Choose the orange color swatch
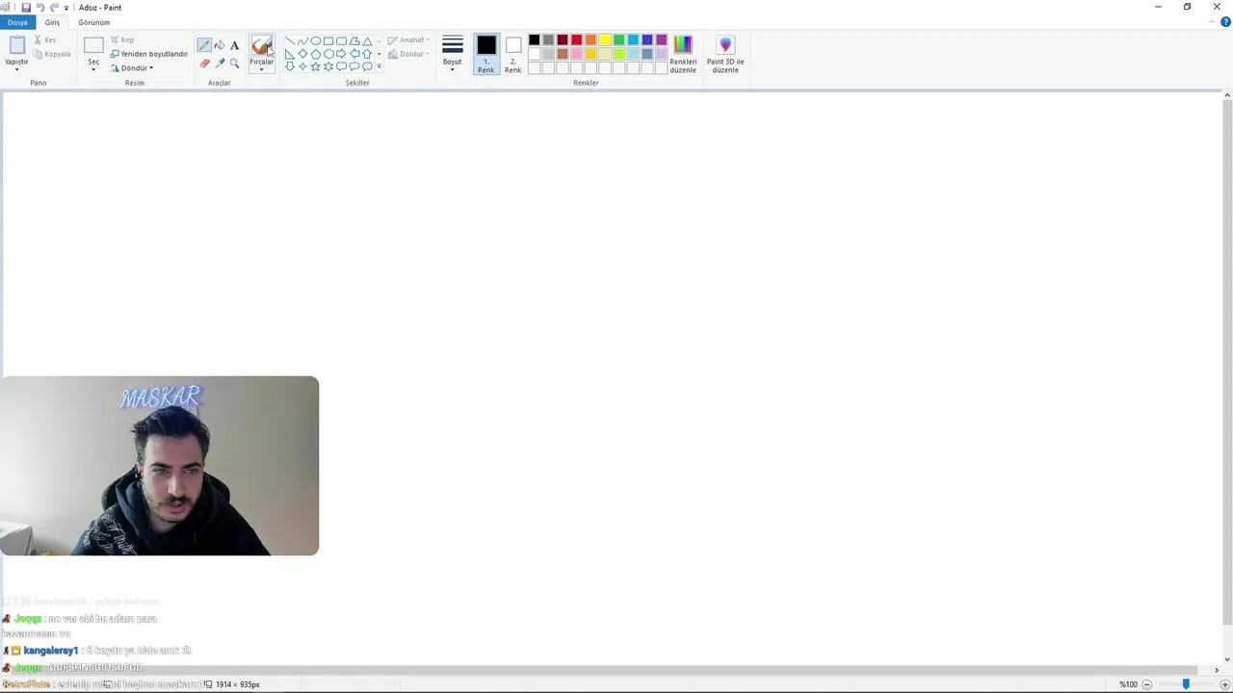Viewport: 1233px width, 693px height. [590, 40]
